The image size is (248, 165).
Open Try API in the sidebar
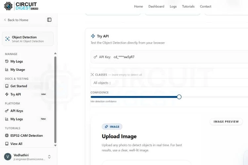16,94
